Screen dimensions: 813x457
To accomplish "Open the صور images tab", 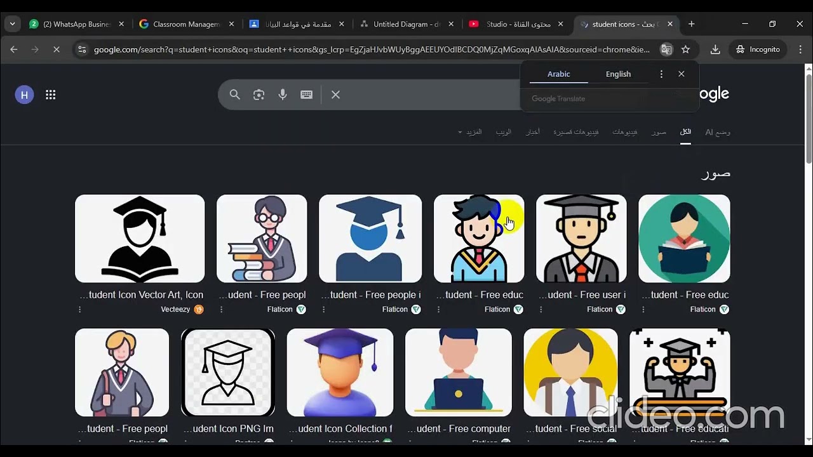I will tap(659, 132).
